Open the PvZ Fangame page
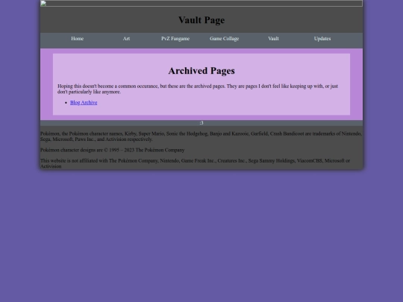 pyautogui.click(x=175, y=39)
